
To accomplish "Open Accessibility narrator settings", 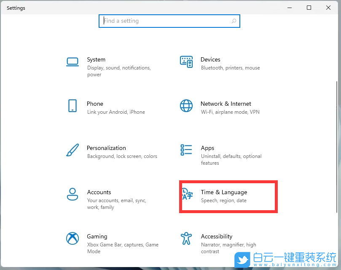I will pyautogui.click(x=217, y=236).
